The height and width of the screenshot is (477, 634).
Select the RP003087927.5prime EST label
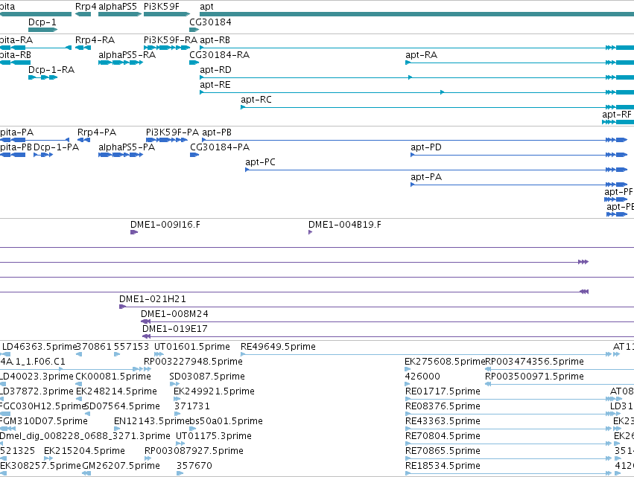pos(194,452)
